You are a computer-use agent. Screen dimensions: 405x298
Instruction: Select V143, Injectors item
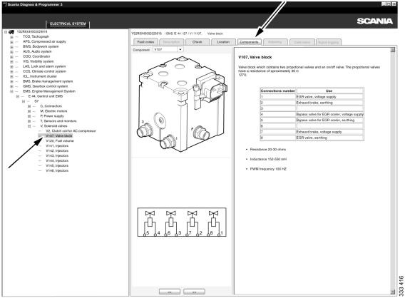[x=57, y=155]
